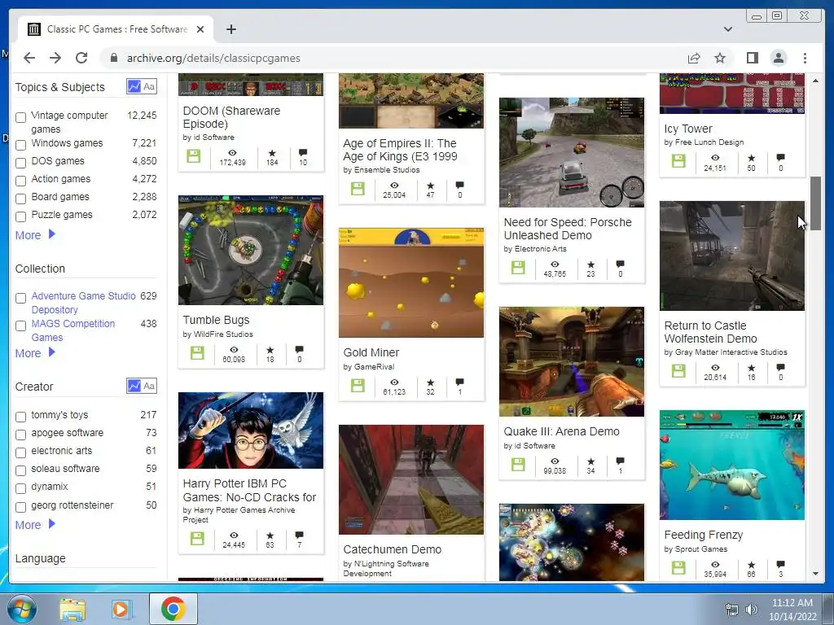Viewport: 834px width, 625px height.
Task: Click the site lock icon in address bar
Action: [x=113, y=58]
